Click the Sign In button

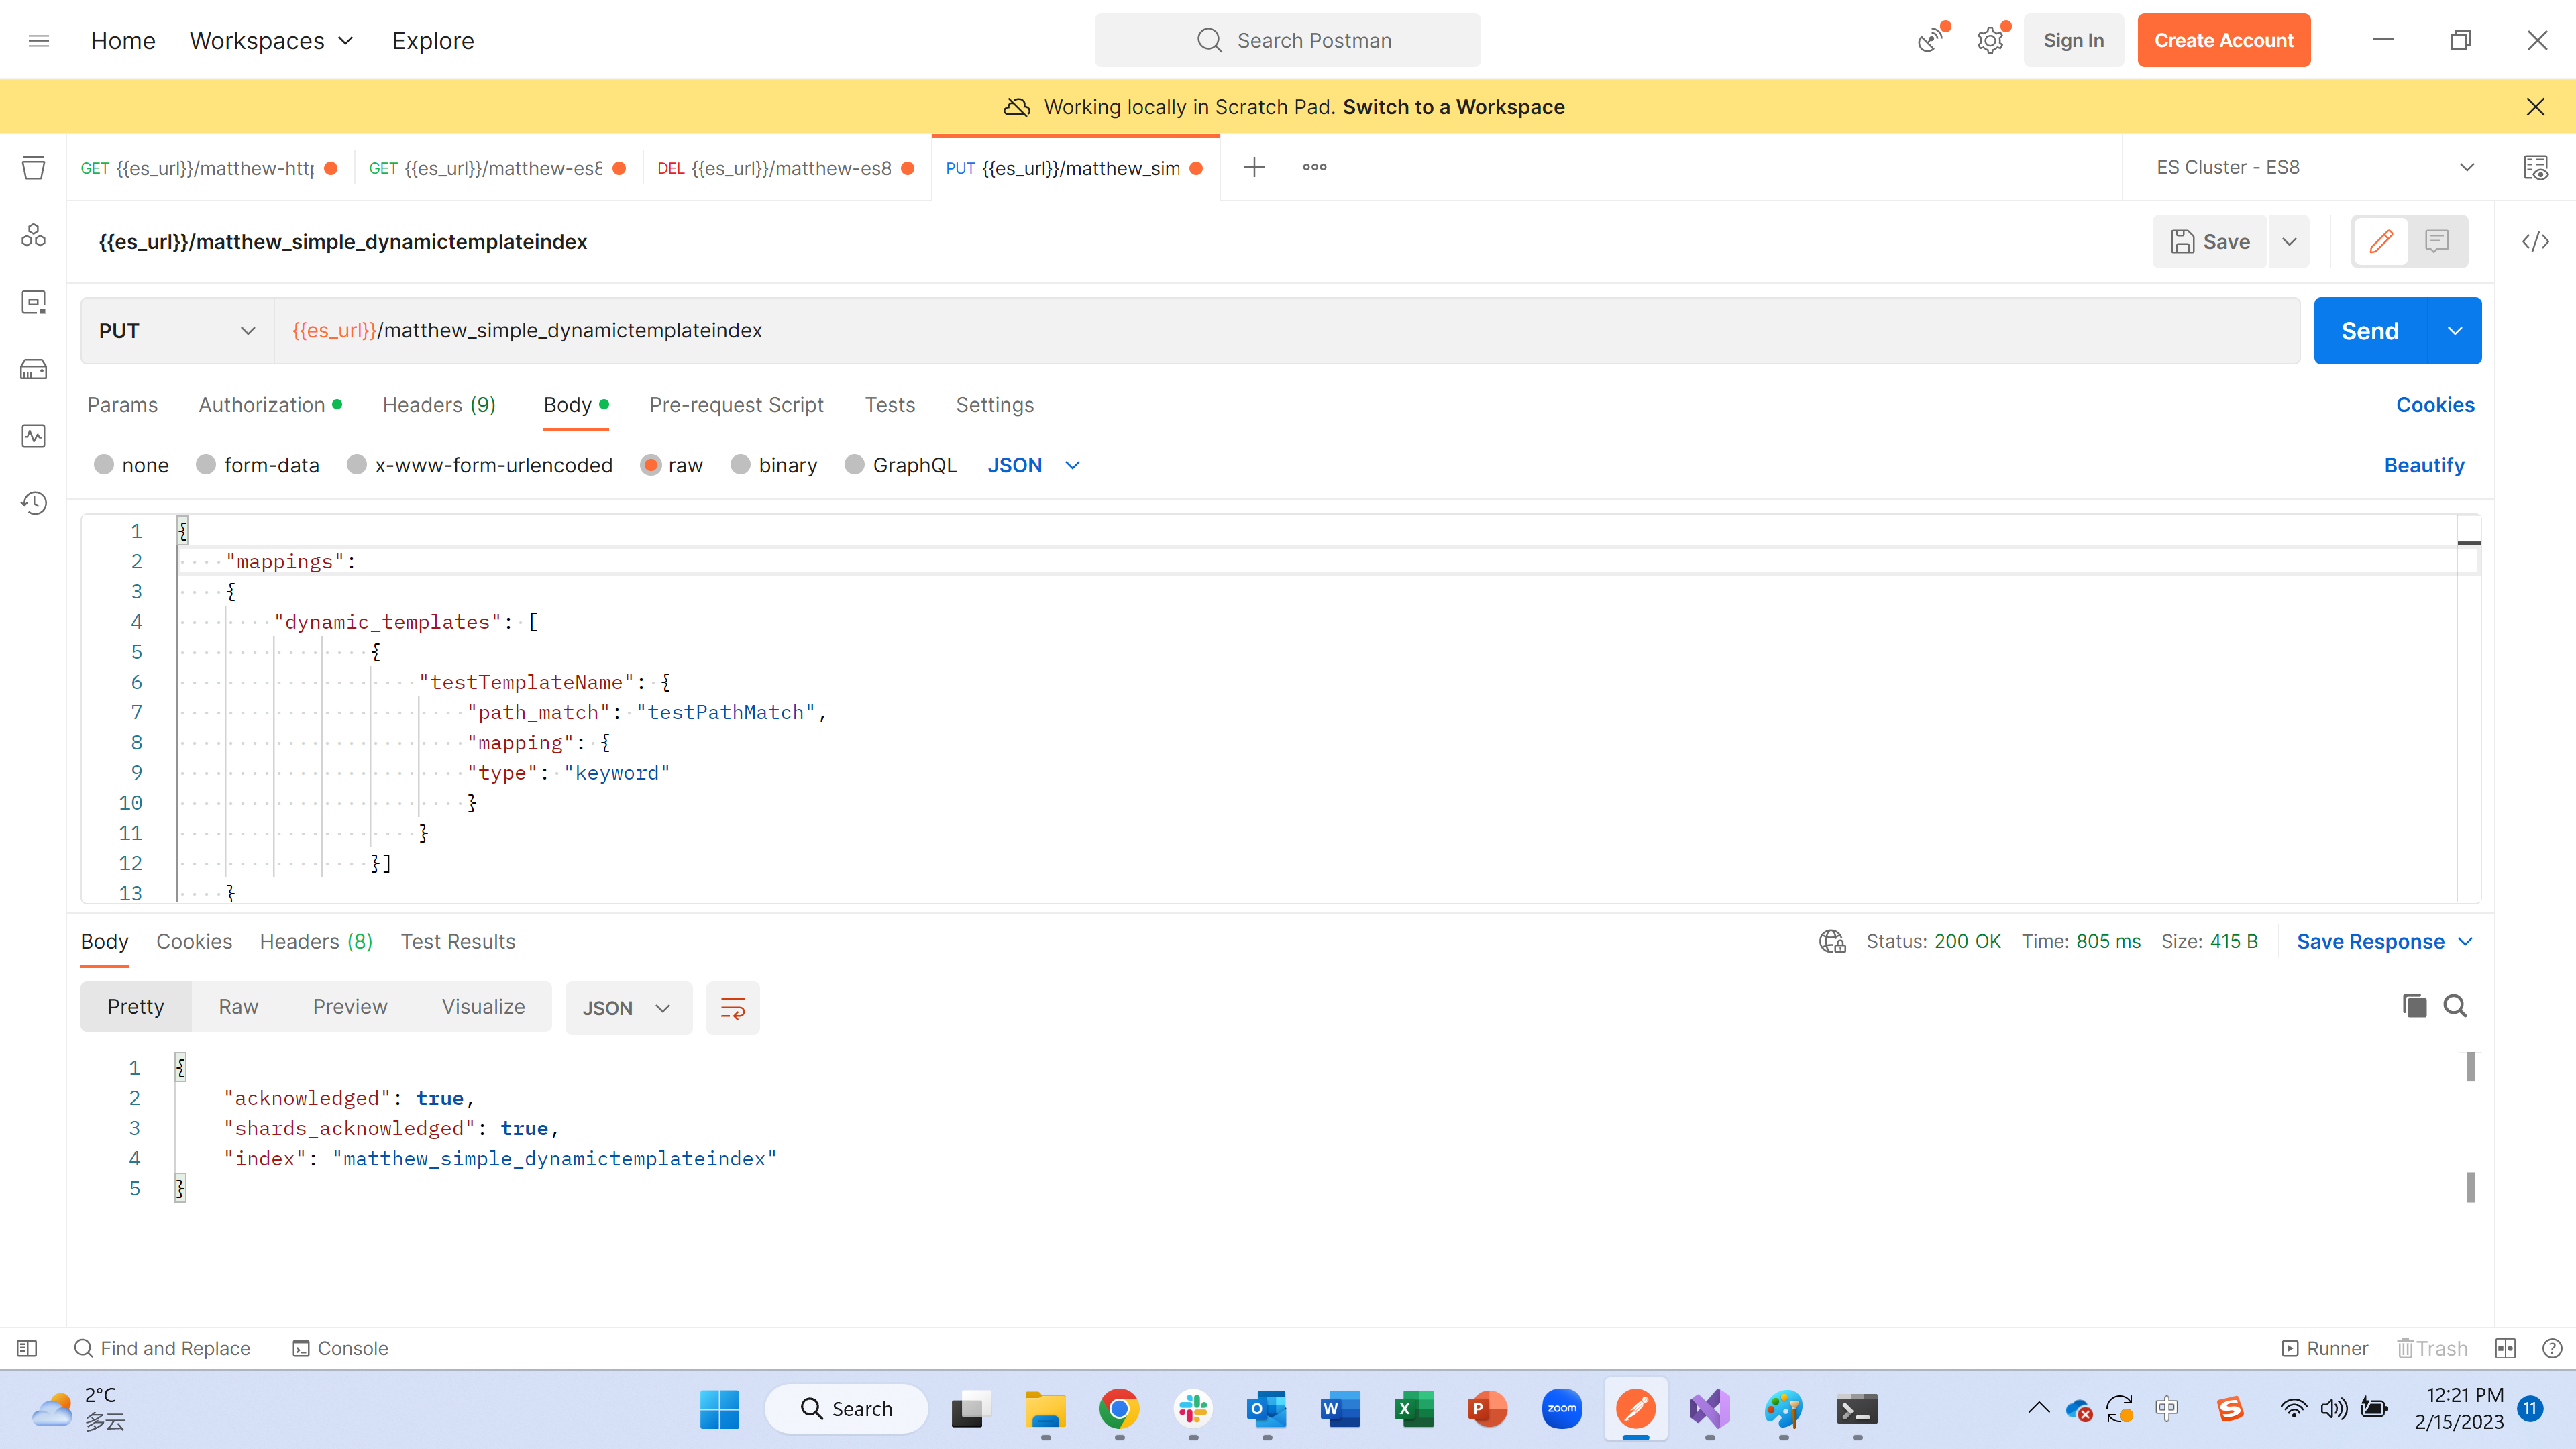click(2073, 40)
